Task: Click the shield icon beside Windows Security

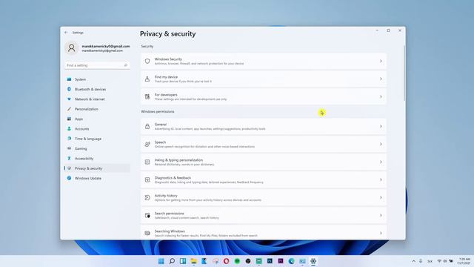Action: tap(147, 61)
